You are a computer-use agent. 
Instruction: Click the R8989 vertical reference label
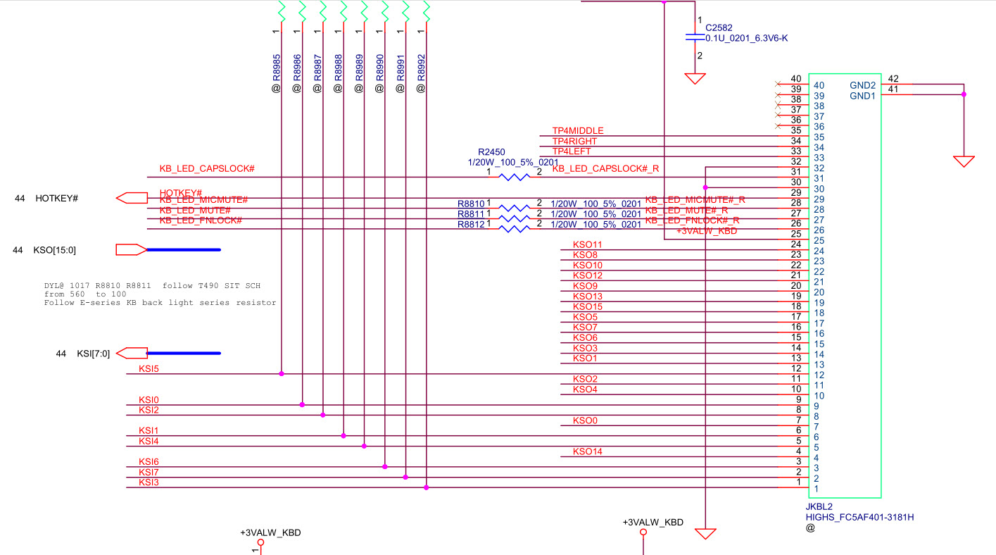[x=359, y=68]
